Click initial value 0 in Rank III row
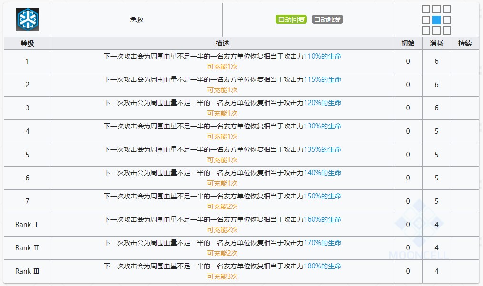The image size is (483, 286). (408, 271)
